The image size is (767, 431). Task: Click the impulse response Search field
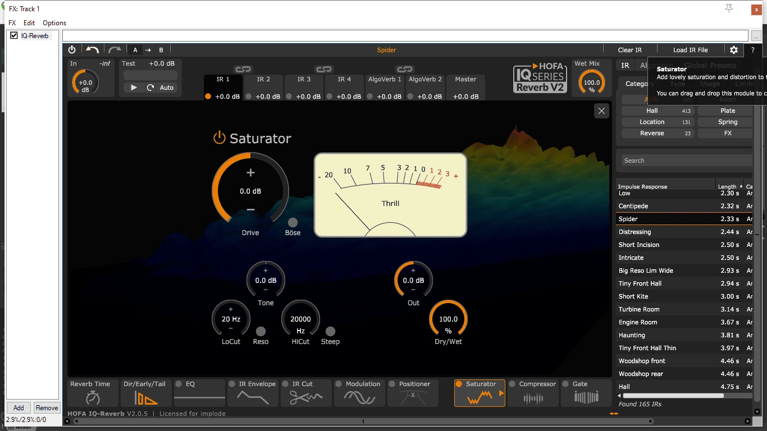(x=686, y=161)
